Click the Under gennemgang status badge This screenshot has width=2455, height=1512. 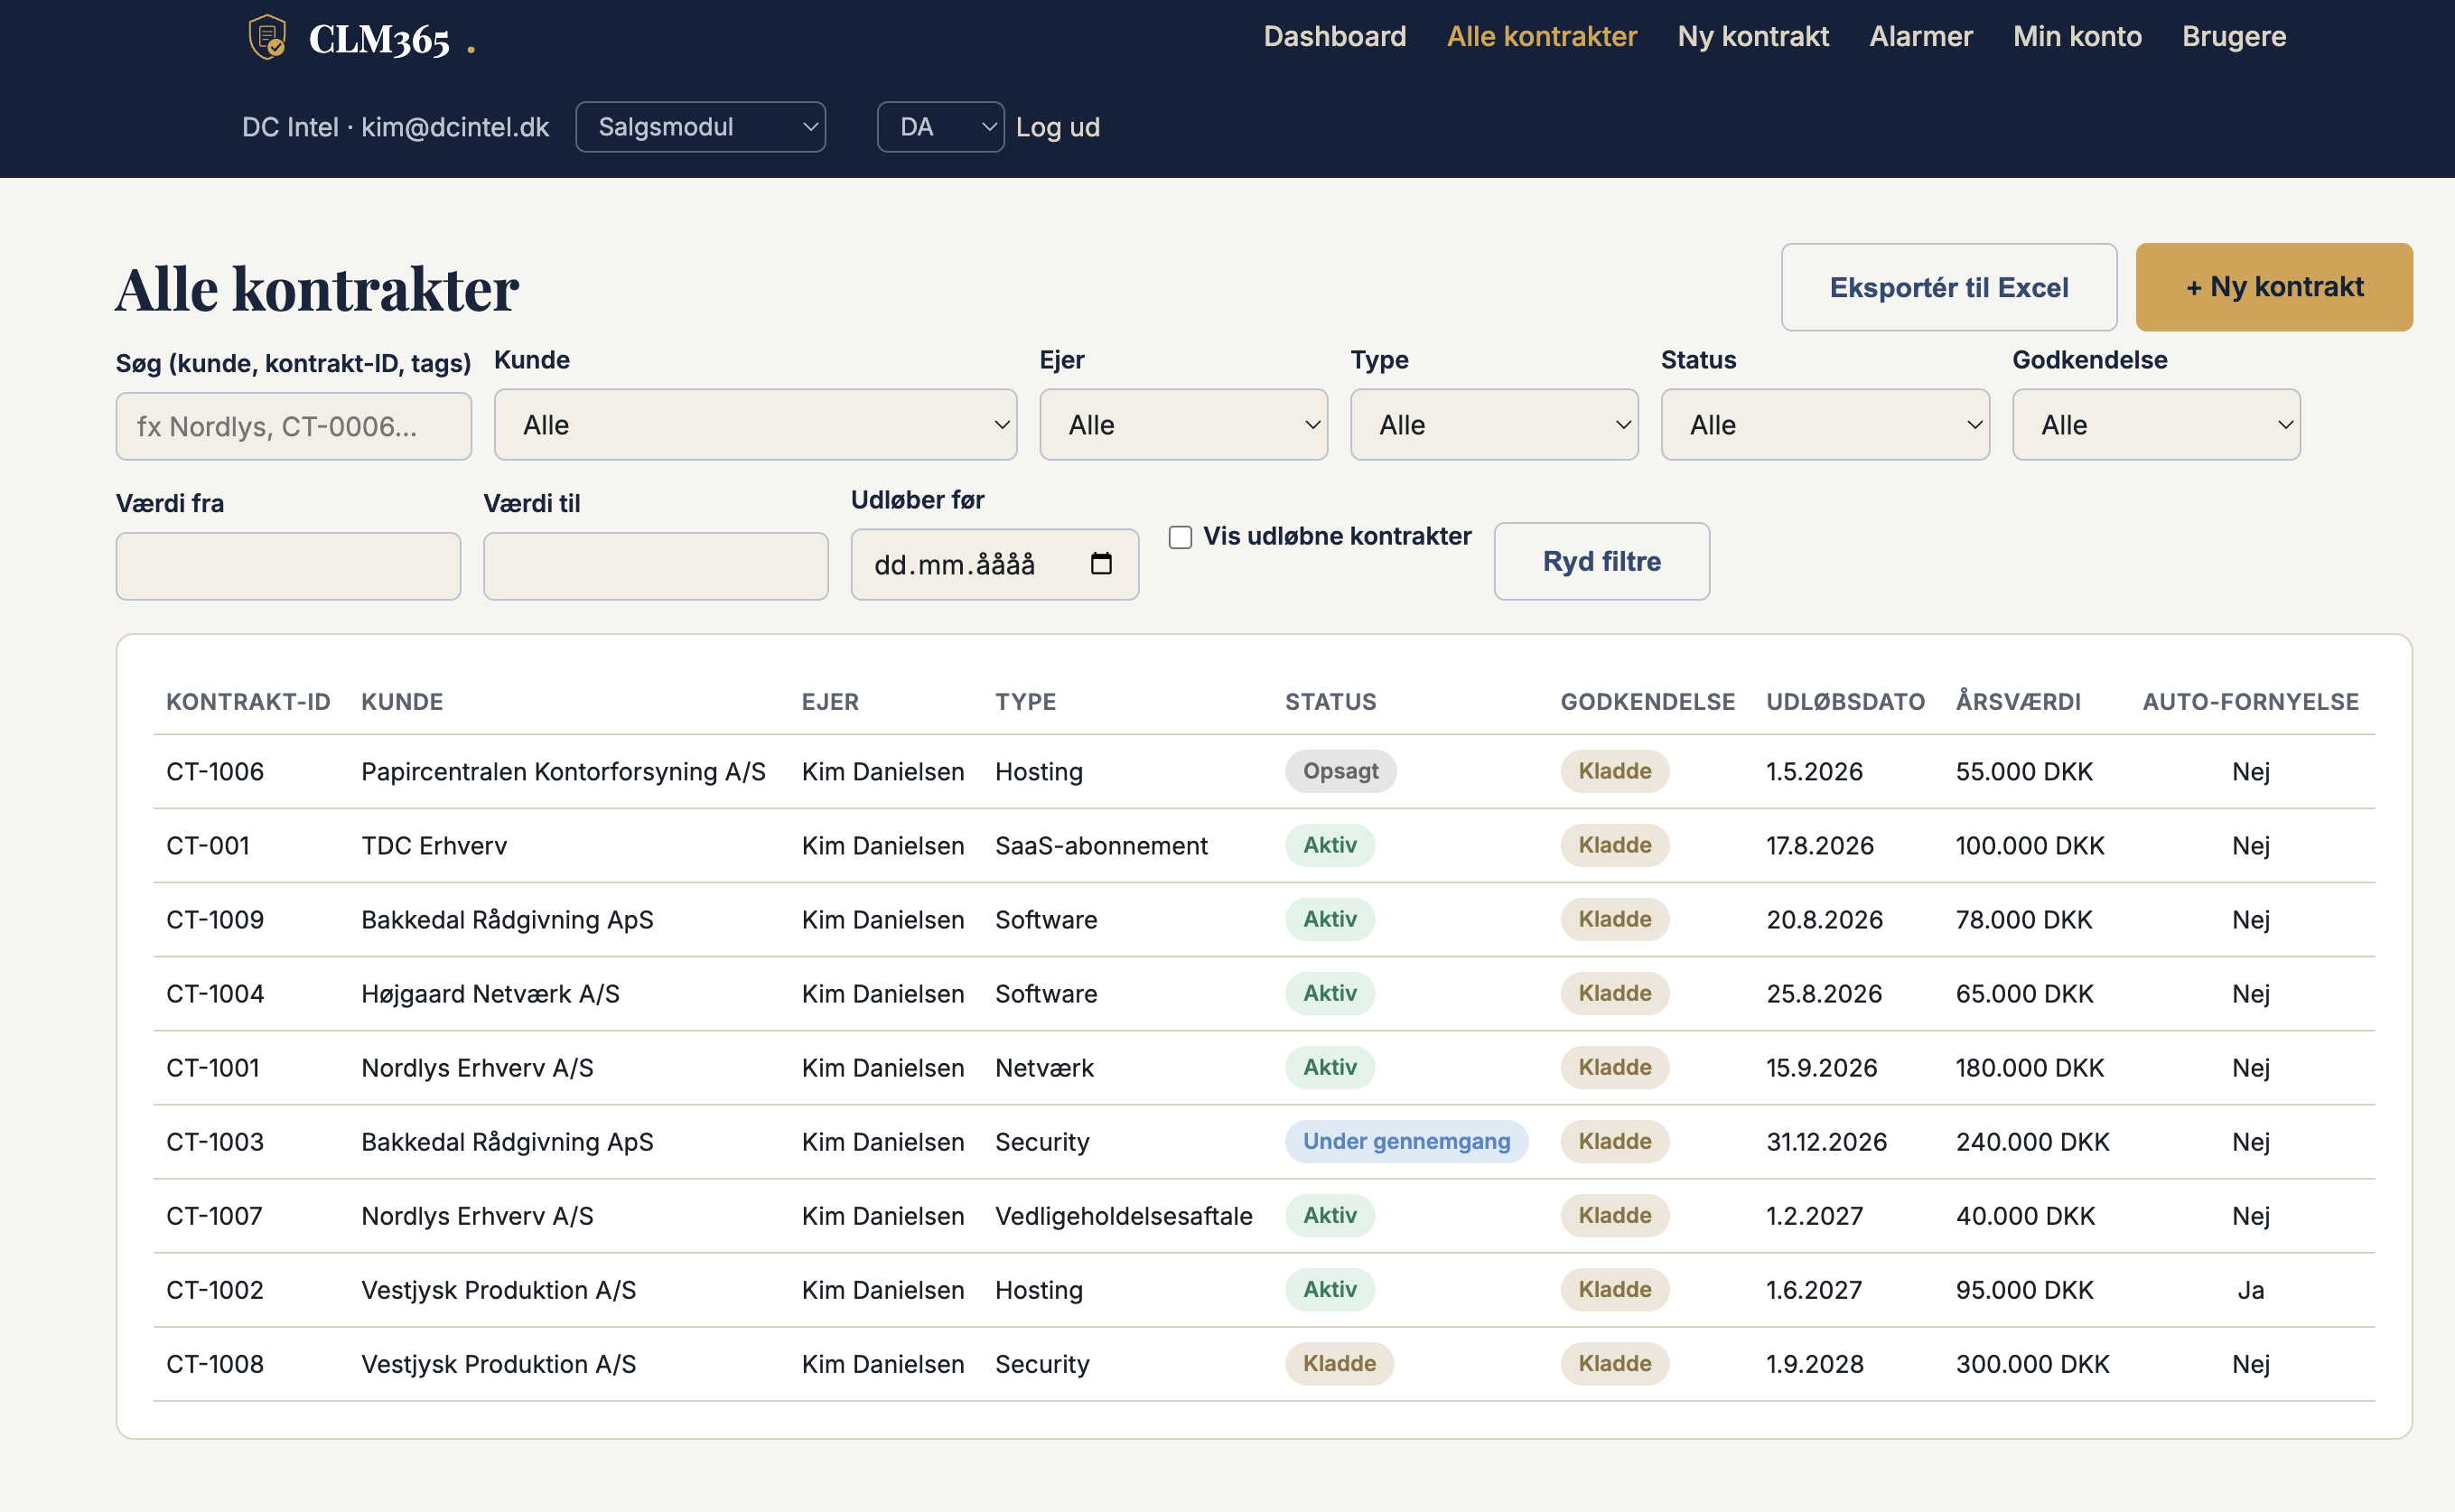[x=1406, y=1141]
